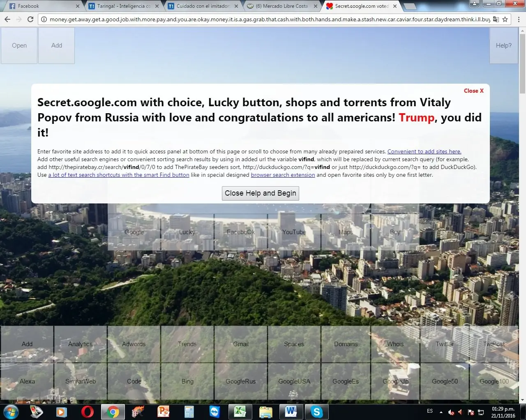526x420 pixels.
Task: Open TeamViewer from the taskbar
Action: pyautogui.click(x=215, y=411)
